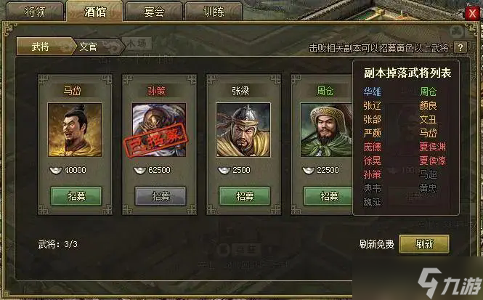Recruit 周仓 with the 招募 button
Screen dimensions: 483x300
328,196
